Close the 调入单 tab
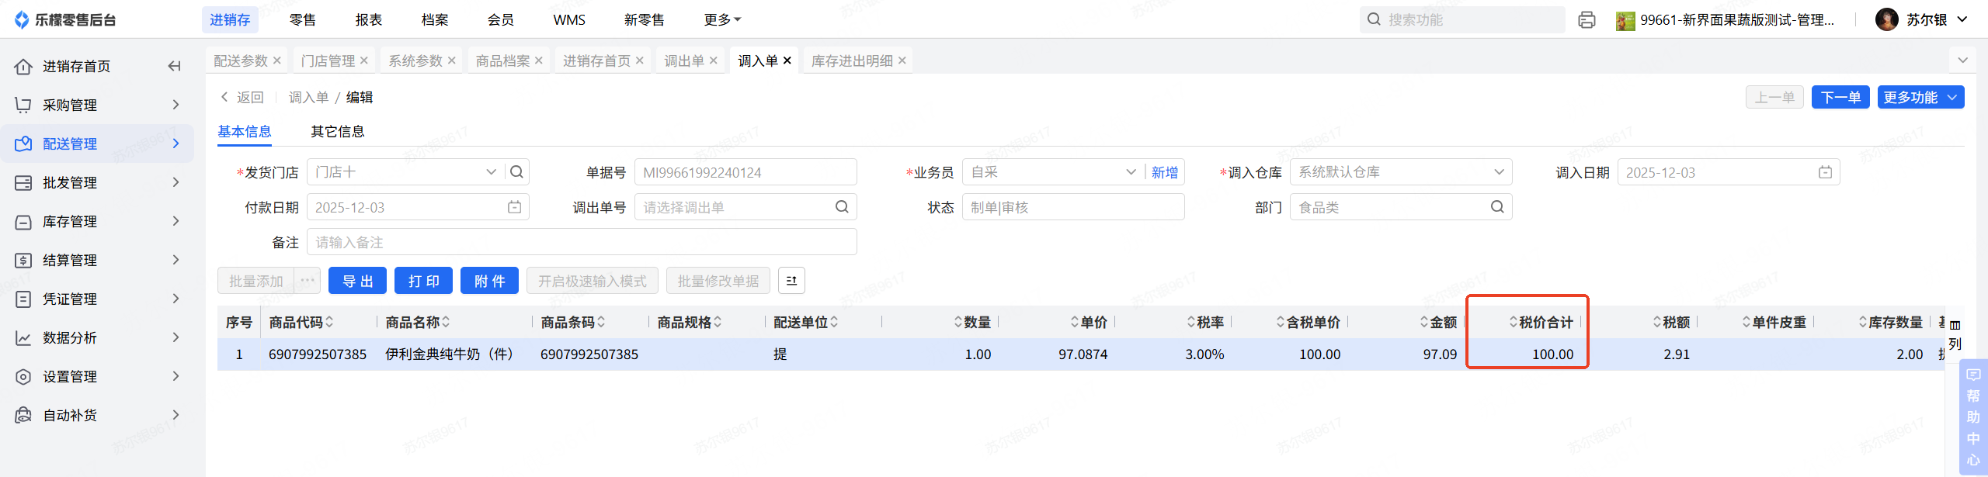1988x477 pixels. 787,60
